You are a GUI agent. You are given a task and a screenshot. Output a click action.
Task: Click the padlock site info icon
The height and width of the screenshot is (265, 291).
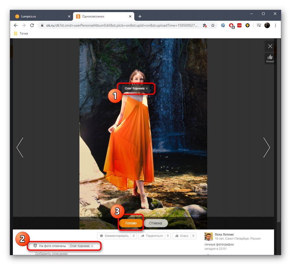[42, 25]
